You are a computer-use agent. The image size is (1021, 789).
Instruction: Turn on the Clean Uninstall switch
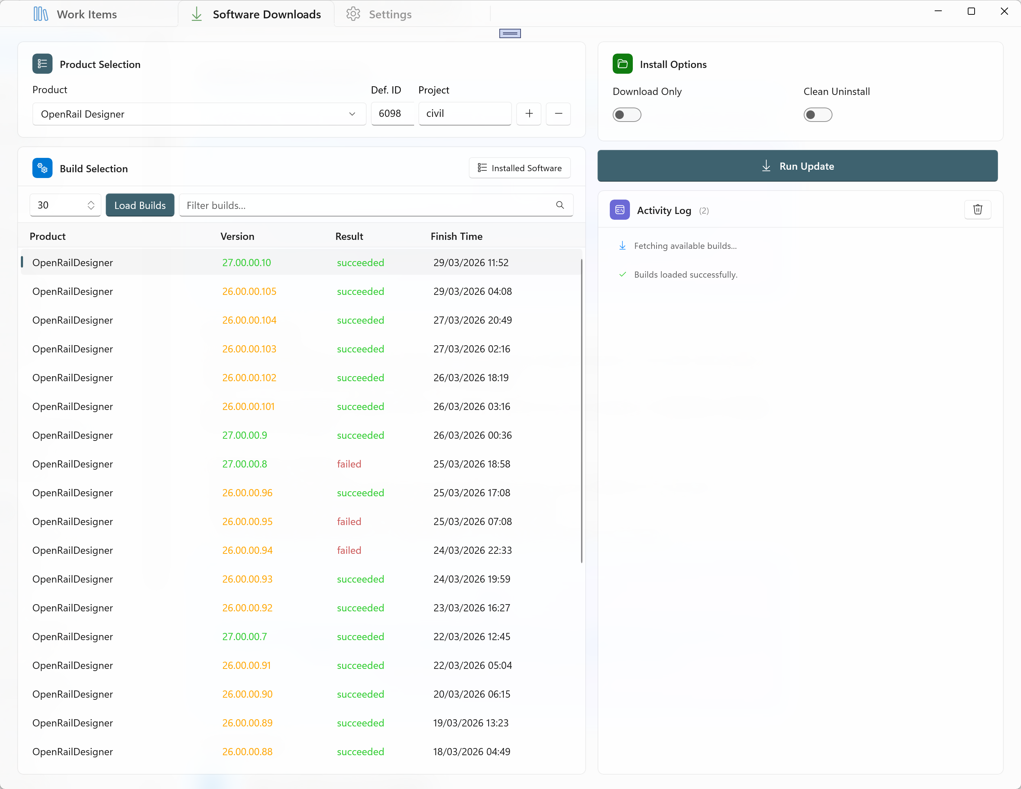coord(817,114)
